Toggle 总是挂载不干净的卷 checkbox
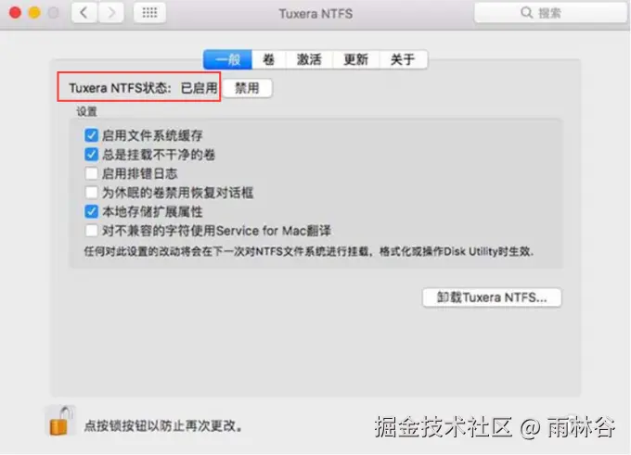Viewport: 631px width, 455px height. click(x=91, y=155)
